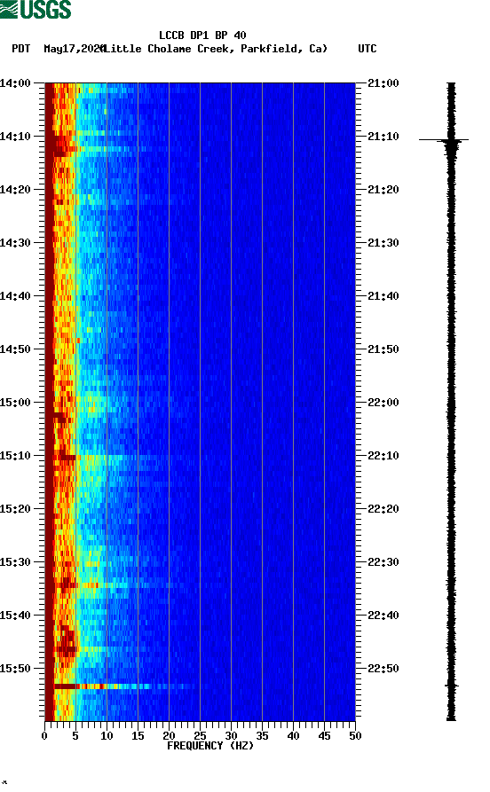Image resolution: width=490 pixels, height=792 pixels.
Task: Click the '14:10' PDT time label
Action: coord(15,137)
